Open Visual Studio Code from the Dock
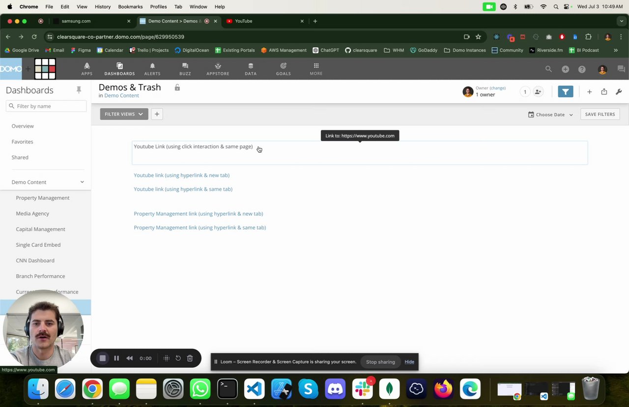The width and height of the screenshot is (629, 407). pyautogui.click(x=254, y=389)
